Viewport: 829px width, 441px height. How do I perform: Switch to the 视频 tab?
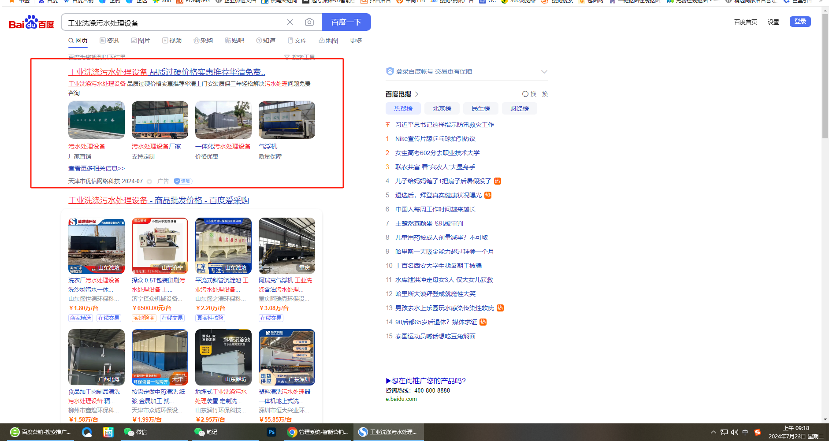(x=172, y=41)
